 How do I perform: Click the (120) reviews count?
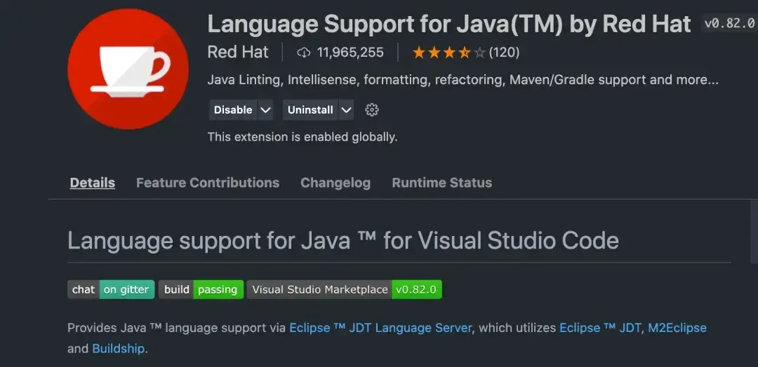click(x=504, y=53)
